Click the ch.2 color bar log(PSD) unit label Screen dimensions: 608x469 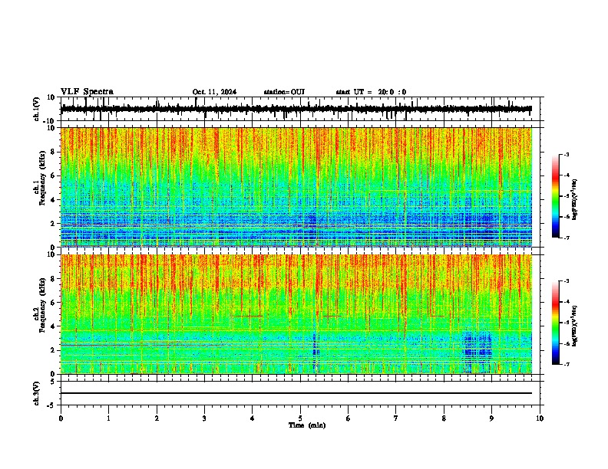pos(575,325)
